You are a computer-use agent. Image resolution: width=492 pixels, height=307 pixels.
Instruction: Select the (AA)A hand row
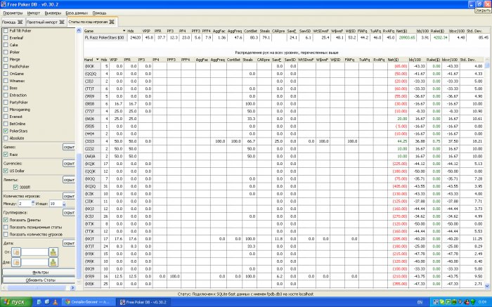[283, 156]
